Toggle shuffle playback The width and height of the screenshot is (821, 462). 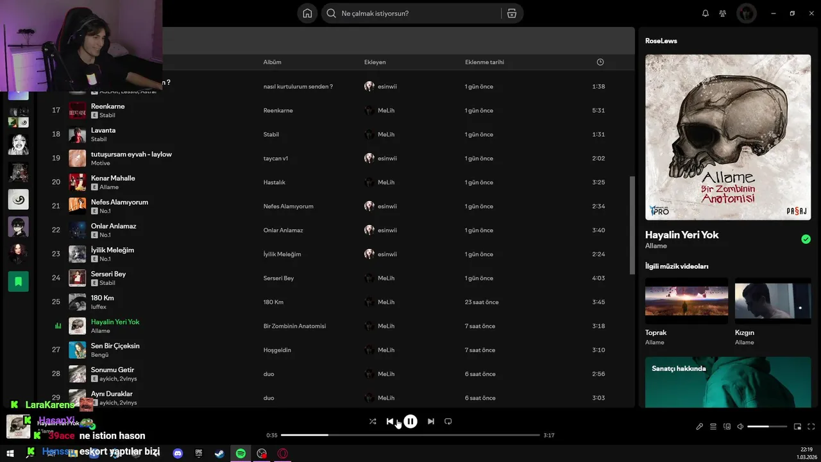click(x=373, y=422)
